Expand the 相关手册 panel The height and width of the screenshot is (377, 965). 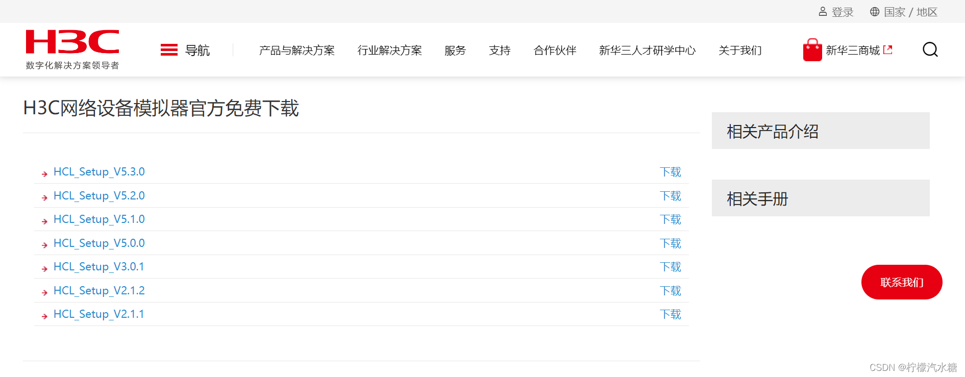pyautogui.click(x=821, y=198)
